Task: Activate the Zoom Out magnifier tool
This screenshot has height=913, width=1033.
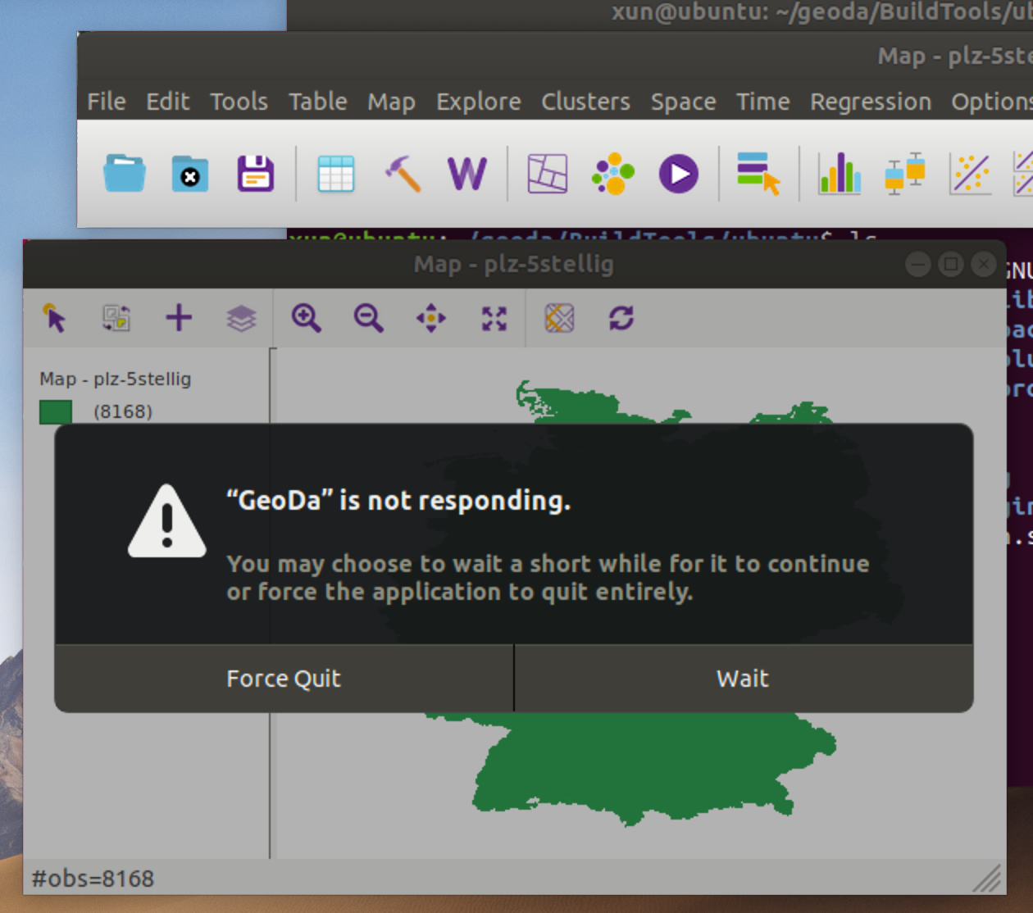Action: (368, 319)
